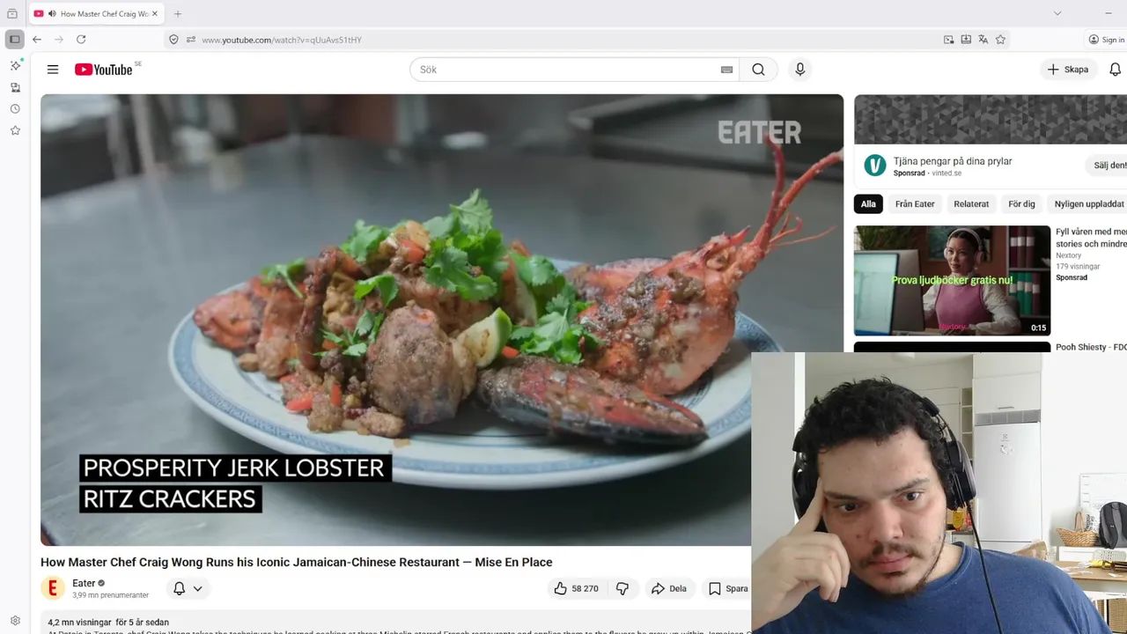Select the Relaterat filter chip
The height and width of the screenshot is (634, 1127).
(971, 203)
